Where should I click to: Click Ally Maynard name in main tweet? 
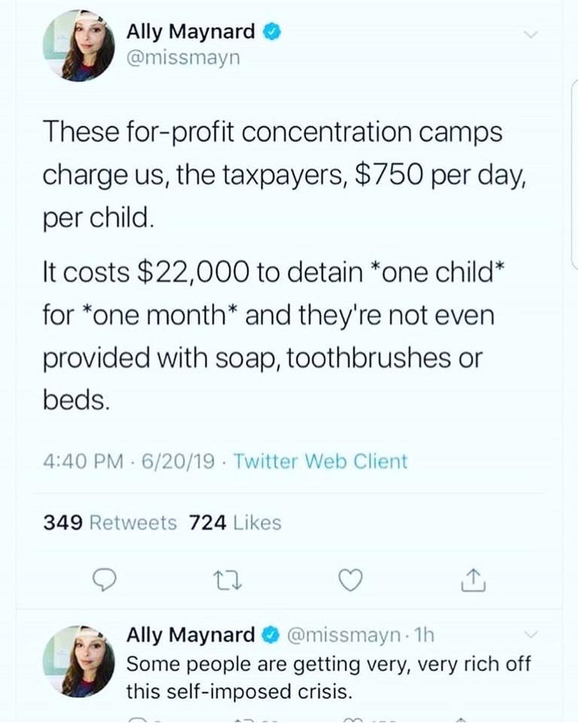point(190,32)
